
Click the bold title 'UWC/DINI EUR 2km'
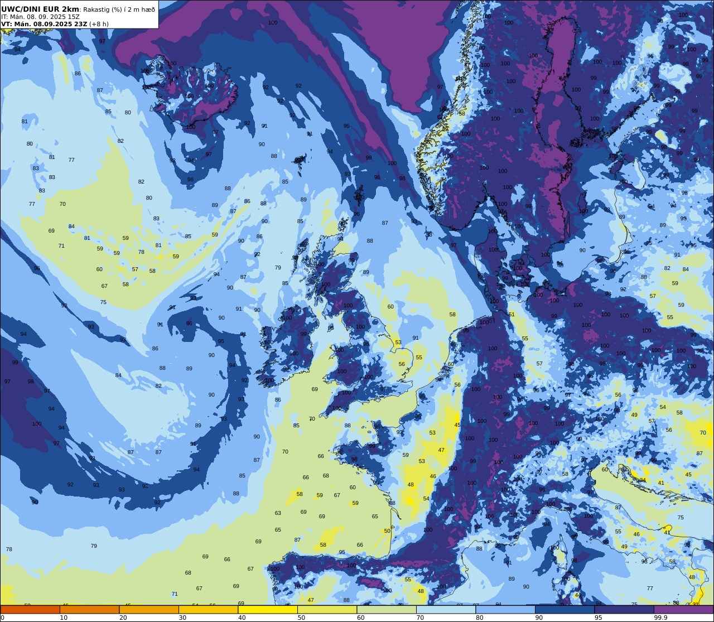point(40,9)
